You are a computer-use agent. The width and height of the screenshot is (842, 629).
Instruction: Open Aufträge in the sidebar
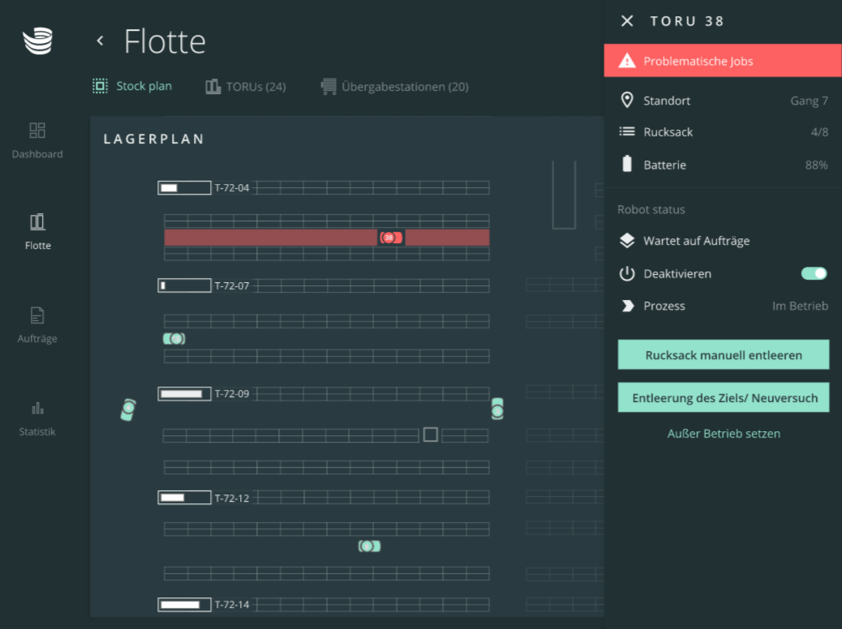pos(37,325)
